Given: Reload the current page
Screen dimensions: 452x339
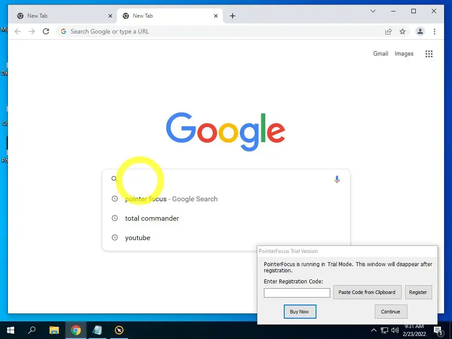Looking at the screenshot, I should (46, 31).
